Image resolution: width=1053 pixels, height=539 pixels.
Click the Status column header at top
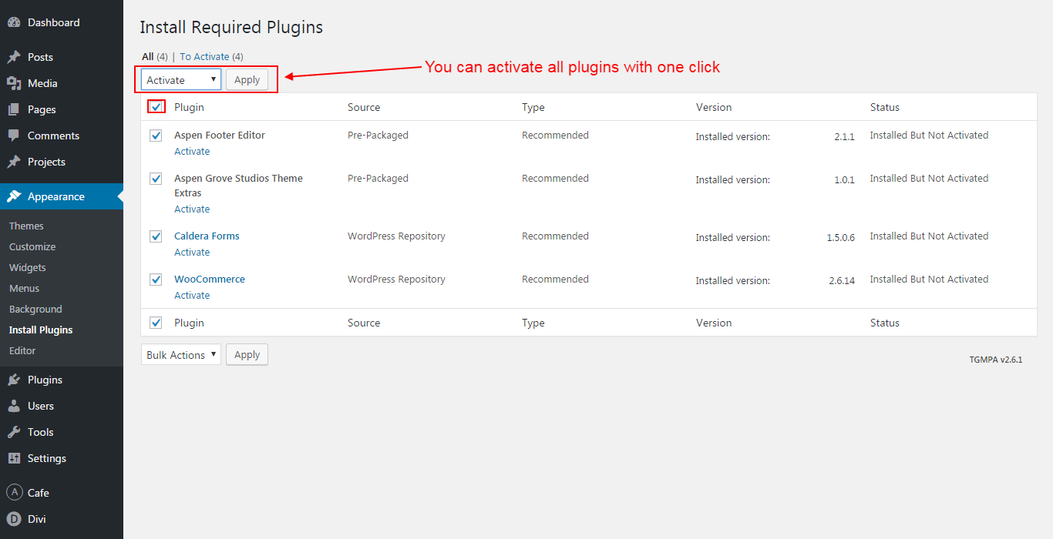coord(885,107)
